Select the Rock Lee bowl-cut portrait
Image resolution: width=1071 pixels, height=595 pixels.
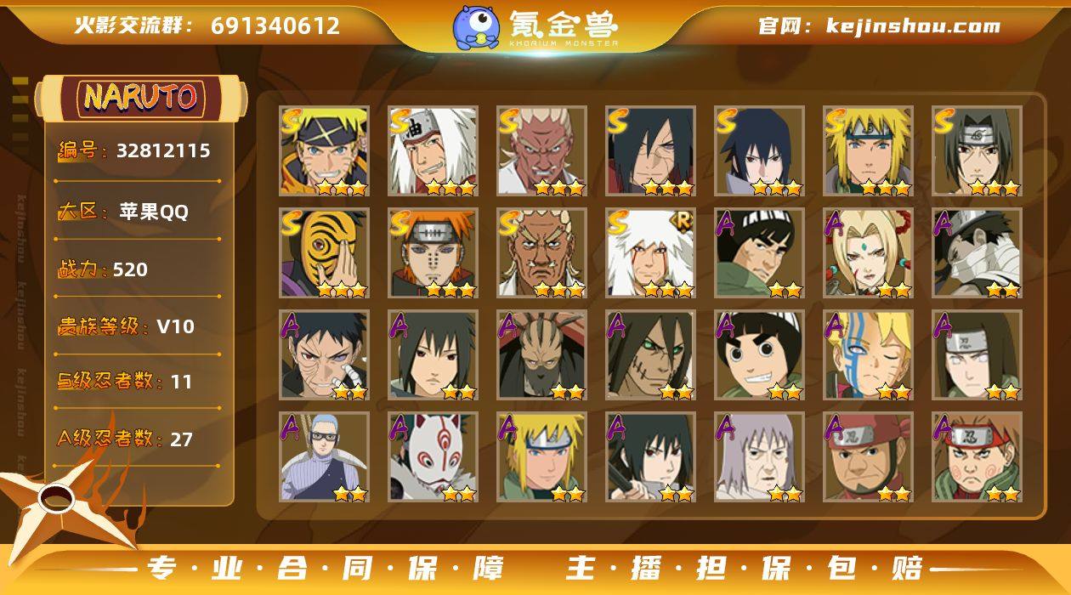759,355
